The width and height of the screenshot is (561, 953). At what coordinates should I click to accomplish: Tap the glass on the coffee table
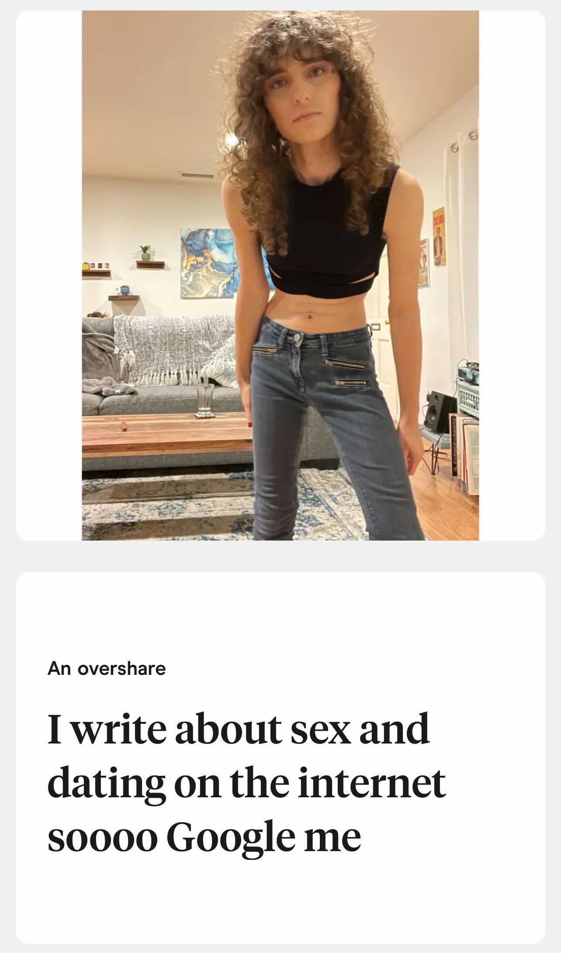(204, 400)
